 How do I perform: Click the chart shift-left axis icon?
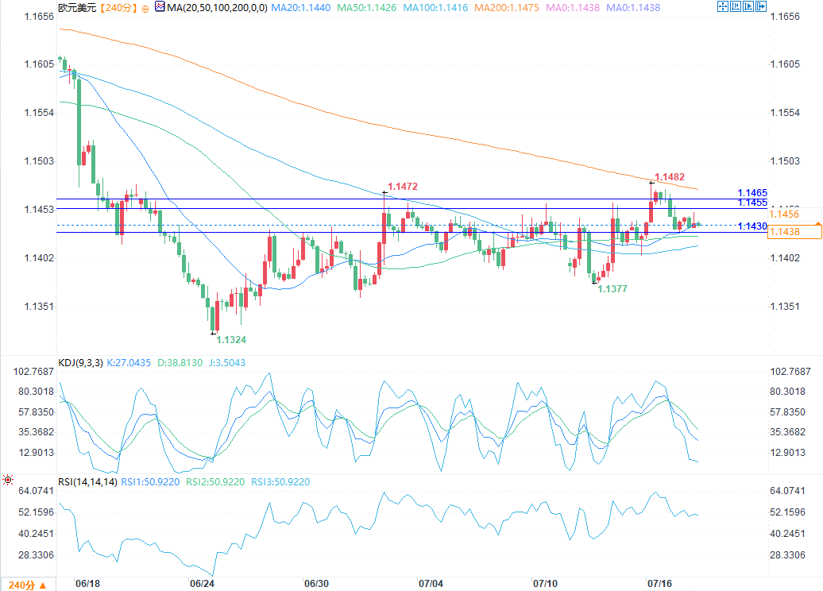coord(736,6)
